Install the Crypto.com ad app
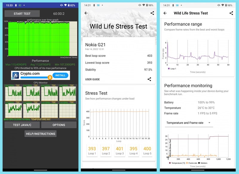 click(60, 75)
